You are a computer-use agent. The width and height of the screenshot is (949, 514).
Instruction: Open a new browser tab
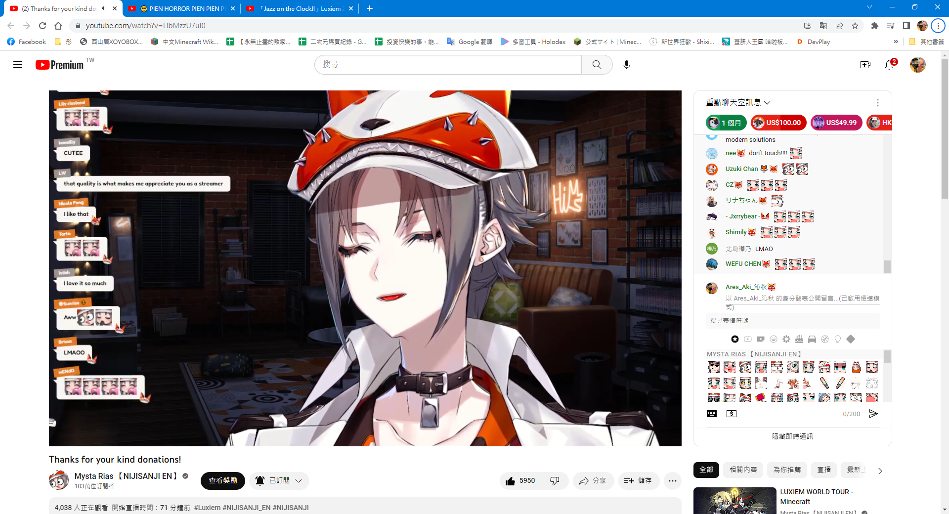[x=370, y=8]
